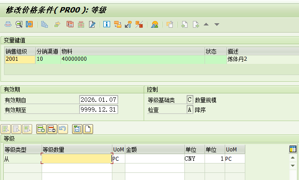Click the magnifier details icon in the toolbar
This screenshot has height=180, width=299.
tap(19, 24)
